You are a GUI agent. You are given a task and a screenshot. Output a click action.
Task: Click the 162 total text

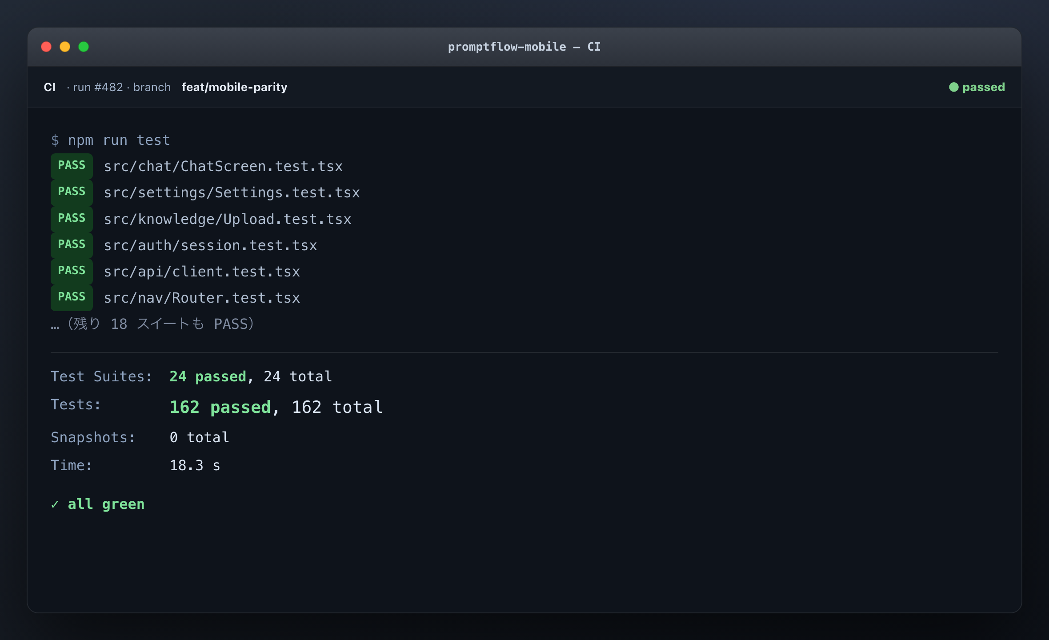(337, 408)
